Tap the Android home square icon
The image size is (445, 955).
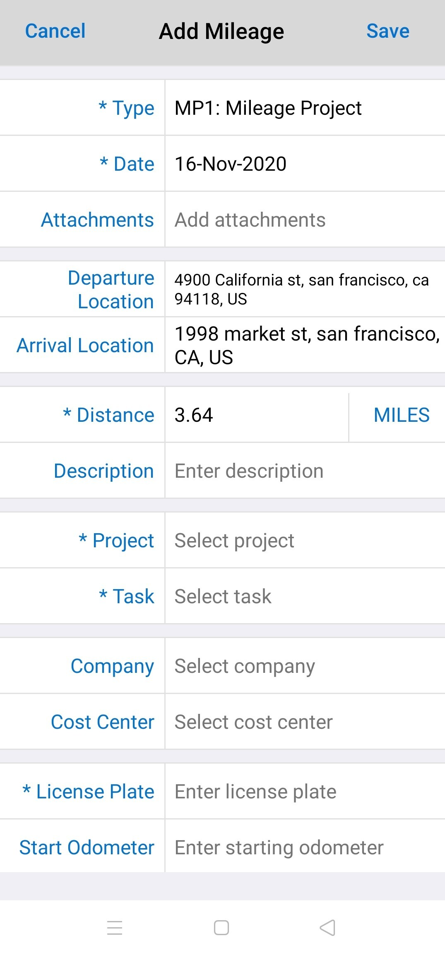click(221, 928)
